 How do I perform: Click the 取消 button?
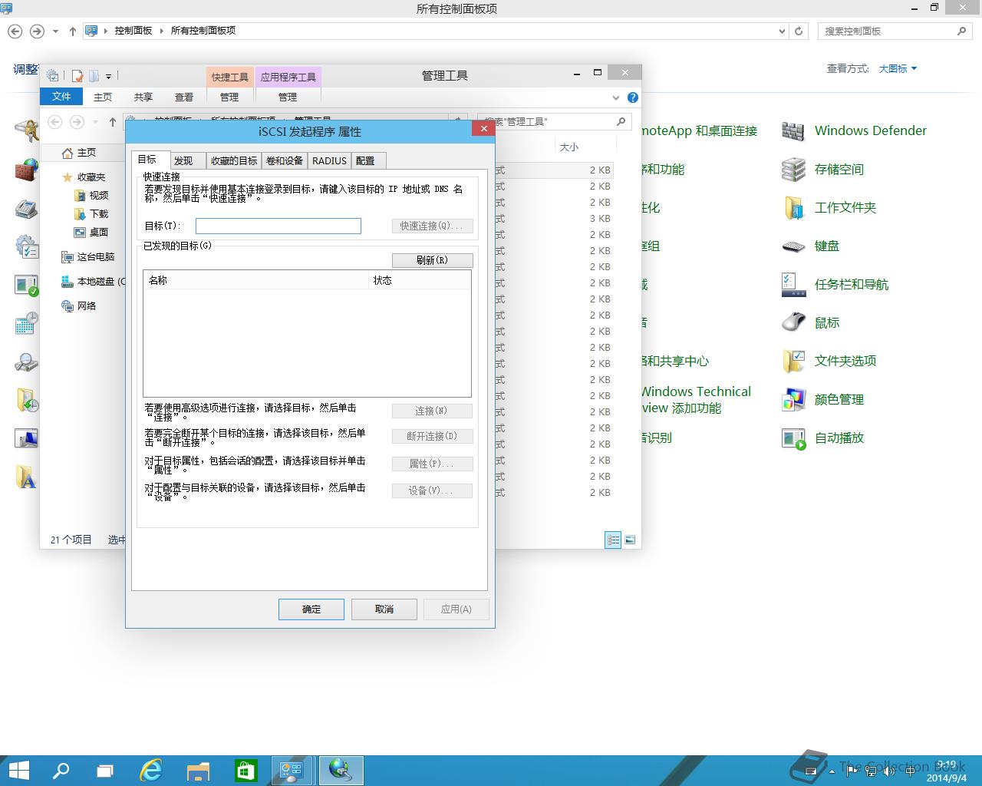[x=384, y=609]
